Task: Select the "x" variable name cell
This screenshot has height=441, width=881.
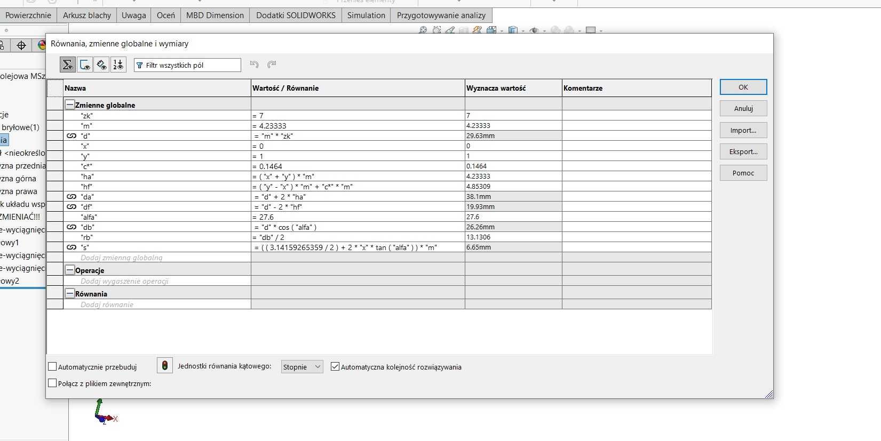Action: click(x=157, y=146)
